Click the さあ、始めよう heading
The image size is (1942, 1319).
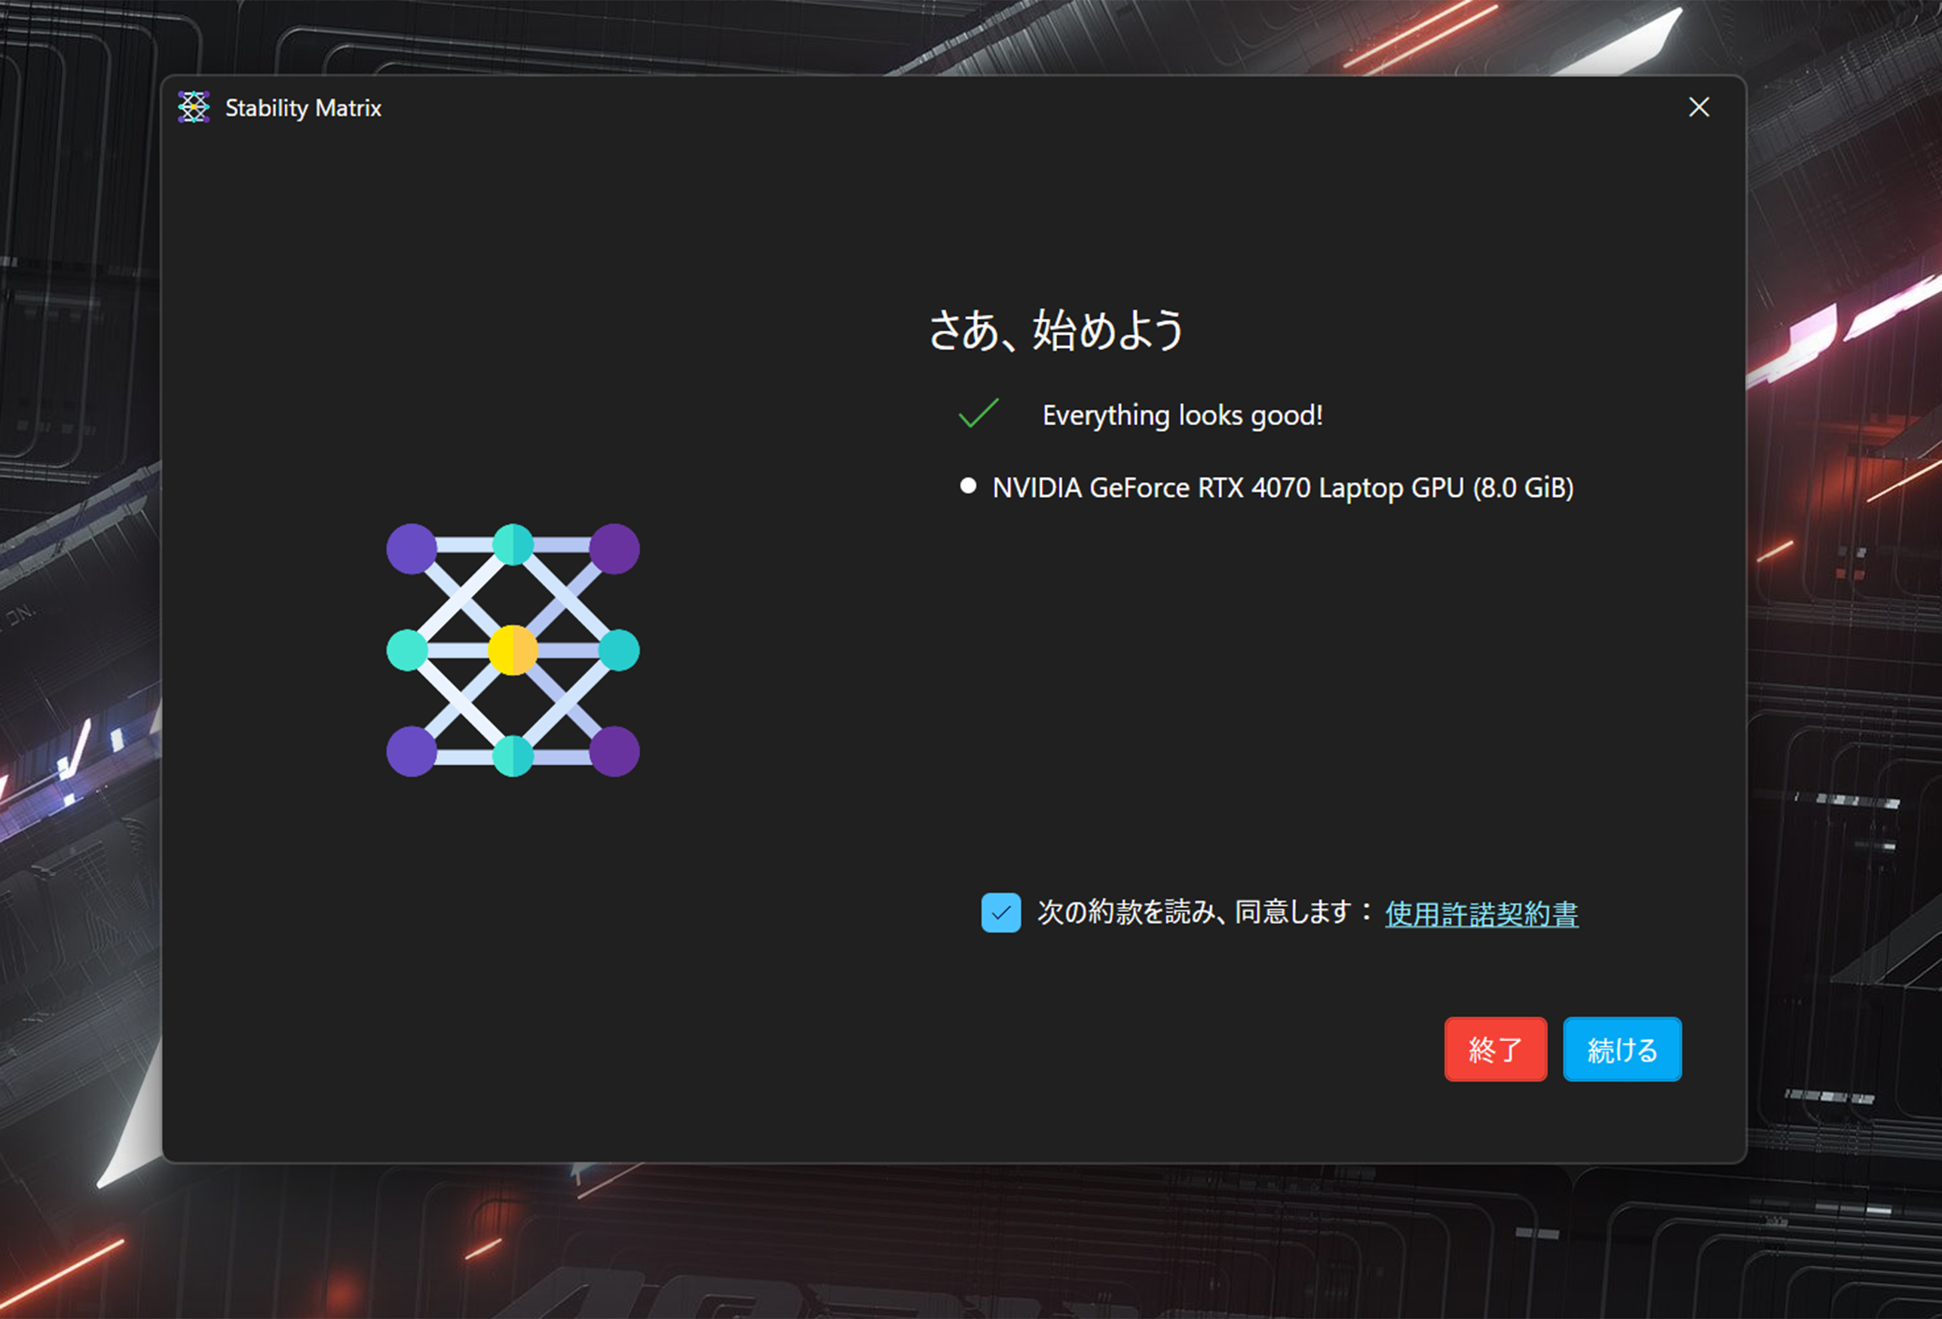[x=1055, y=329]
